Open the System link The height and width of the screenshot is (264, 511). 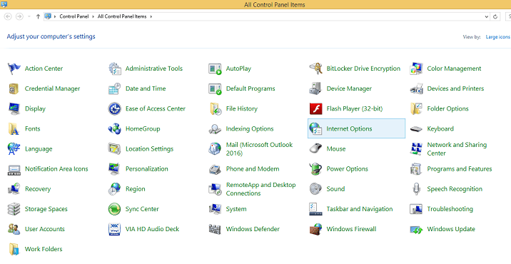[236, 209]
